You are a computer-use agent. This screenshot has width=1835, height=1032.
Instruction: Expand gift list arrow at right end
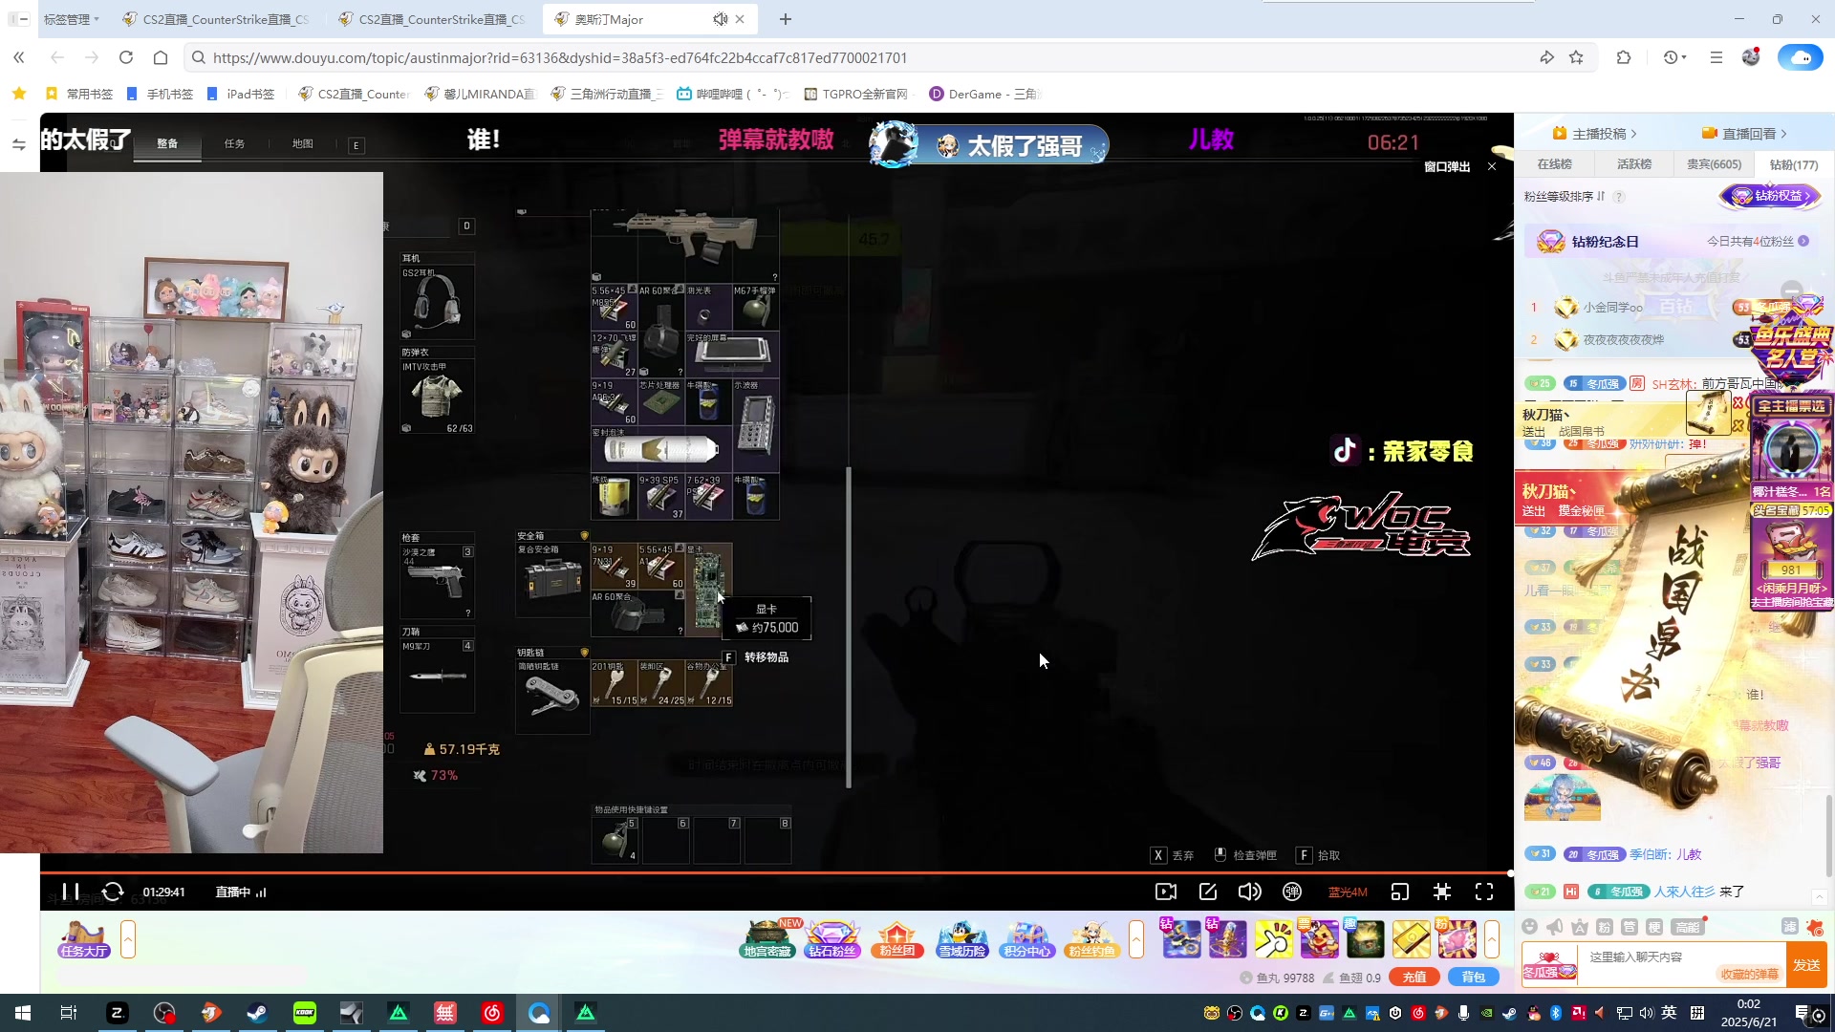(x=1492, y=940)
